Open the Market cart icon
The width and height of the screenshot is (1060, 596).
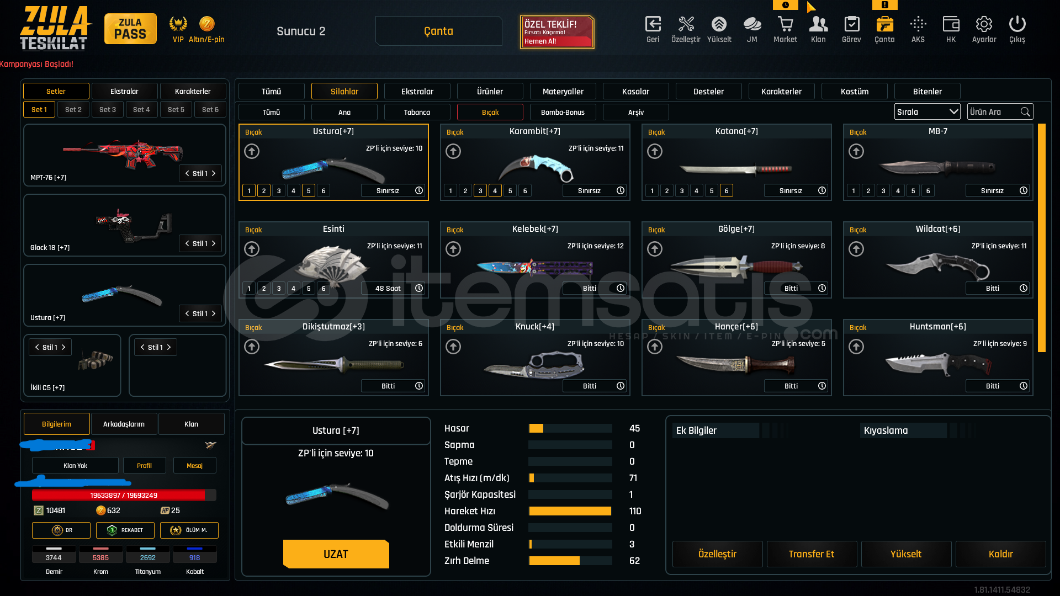pyautogui.click(x=785, y=25)
